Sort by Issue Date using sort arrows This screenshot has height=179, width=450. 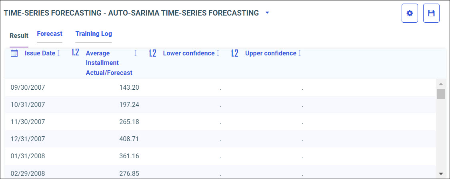pos(59,53)
